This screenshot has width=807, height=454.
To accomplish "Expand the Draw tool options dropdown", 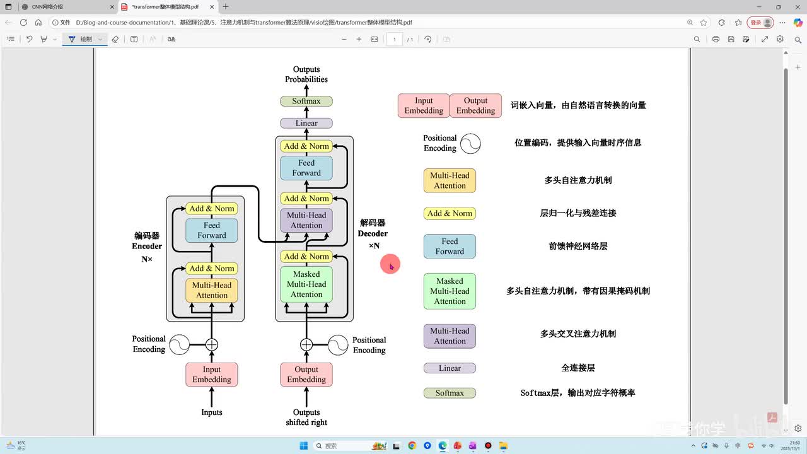I will point(100,39).
